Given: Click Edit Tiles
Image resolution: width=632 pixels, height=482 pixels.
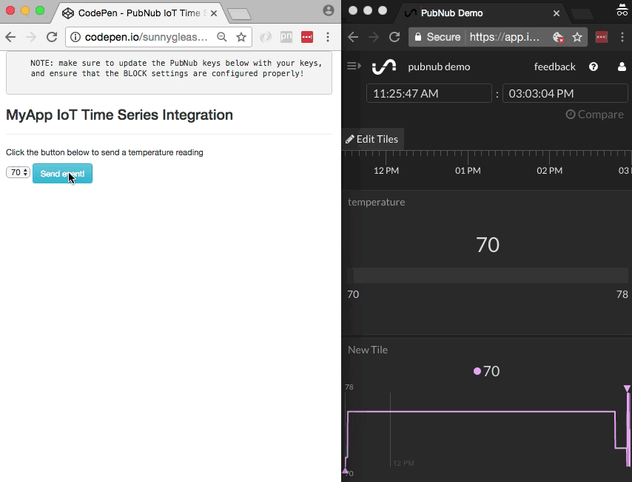Looking at the screenshot, I should click(372, 139).
